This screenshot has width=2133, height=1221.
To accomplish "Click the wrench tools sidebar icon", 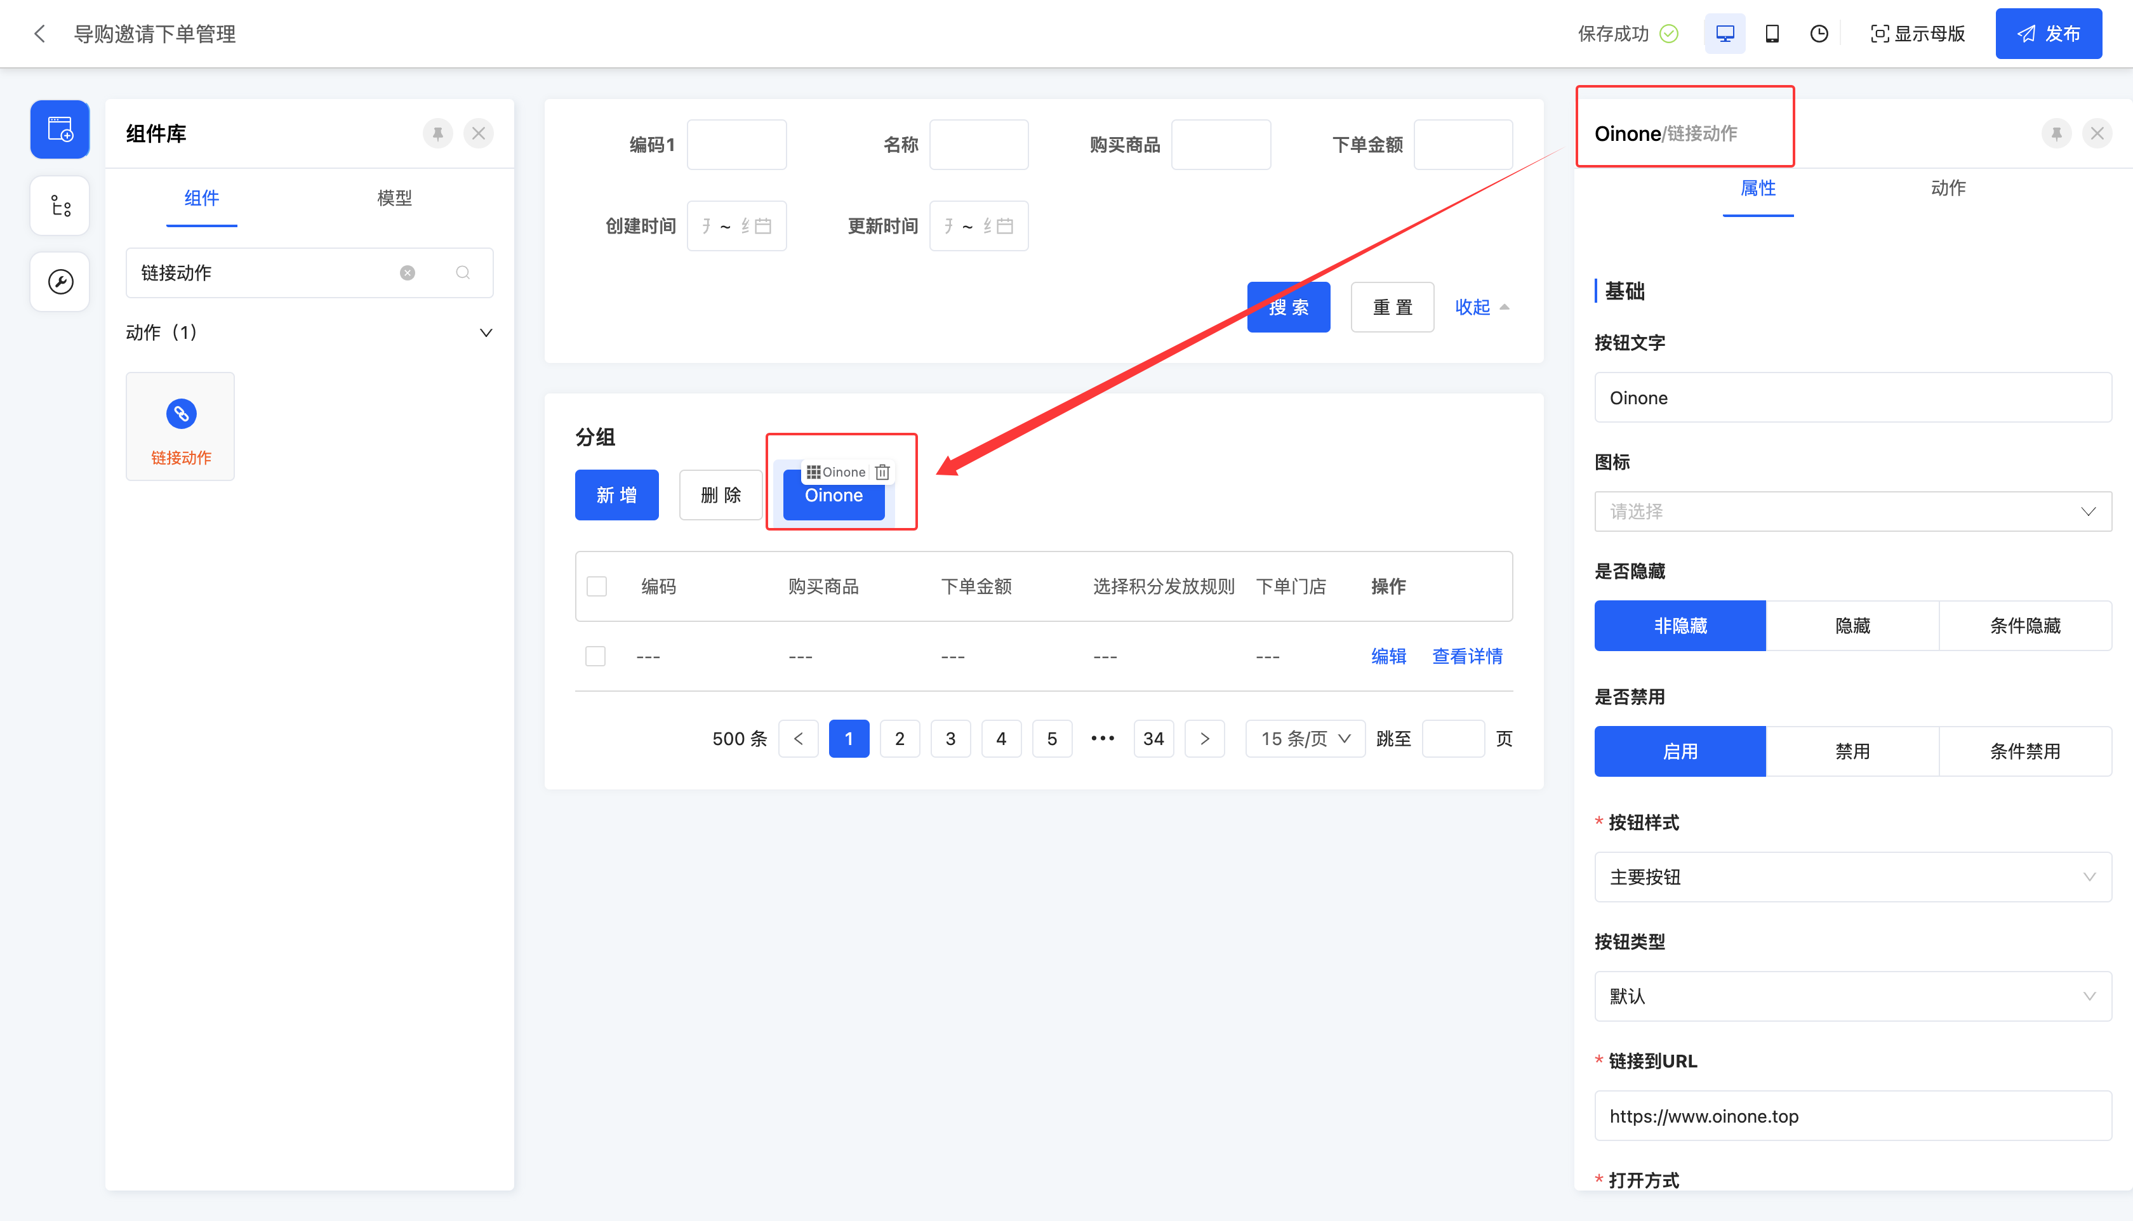I will pyautogui.click(x=60, y=282).
